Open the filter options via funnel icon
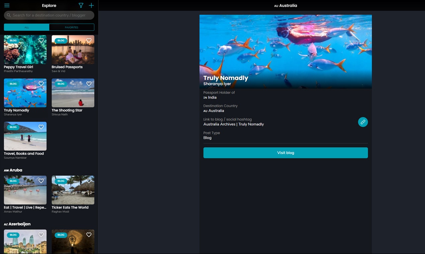Image resolution: width=425 pixels, height=254 pixels. coord(81,5)
